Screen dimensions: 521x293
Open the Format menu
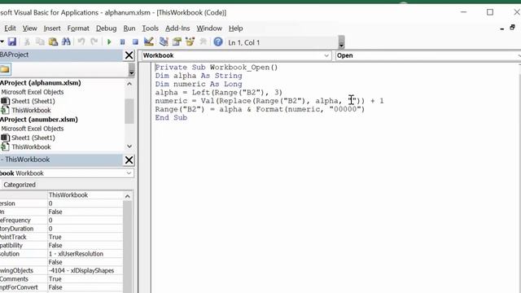click(x=78, y=28)
